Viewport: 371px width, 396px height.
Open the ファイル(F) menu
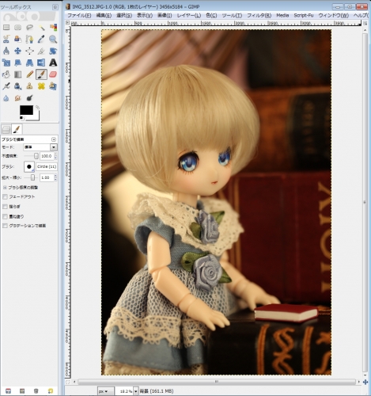coord(79,15)
